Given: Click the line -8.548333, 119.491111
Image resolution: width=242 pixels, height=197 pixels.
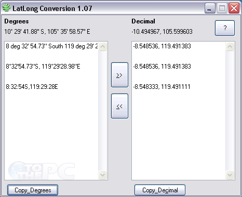Looking at the screenshot, I should 162,87.
